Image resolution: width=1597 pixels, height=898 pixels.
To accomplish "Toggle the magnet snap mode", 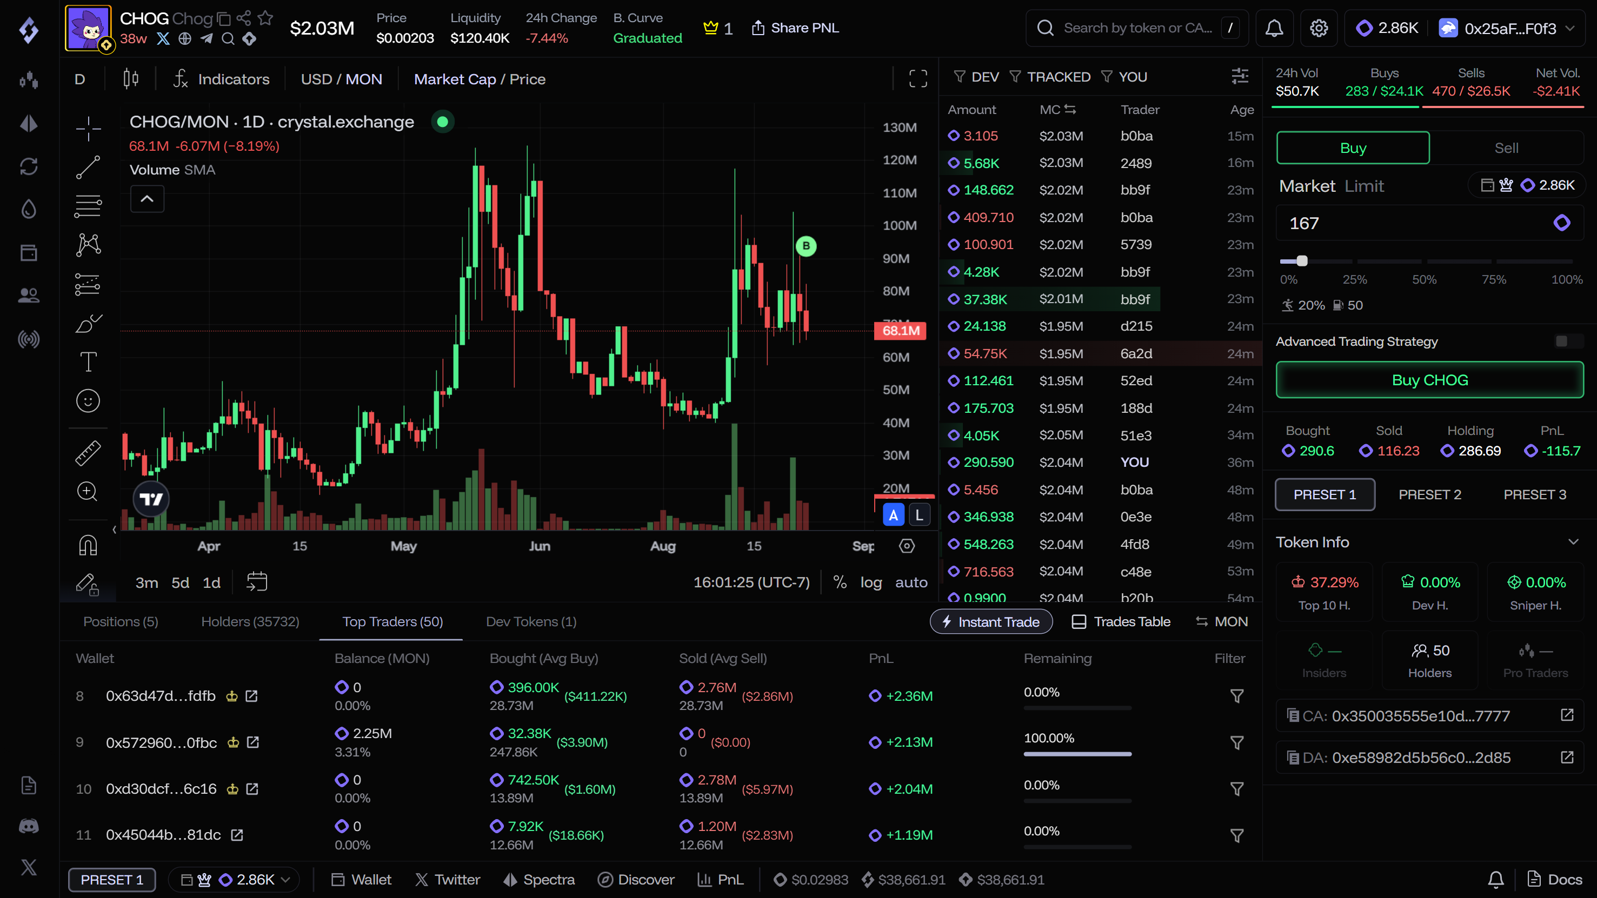I will [x=88, y=545].
